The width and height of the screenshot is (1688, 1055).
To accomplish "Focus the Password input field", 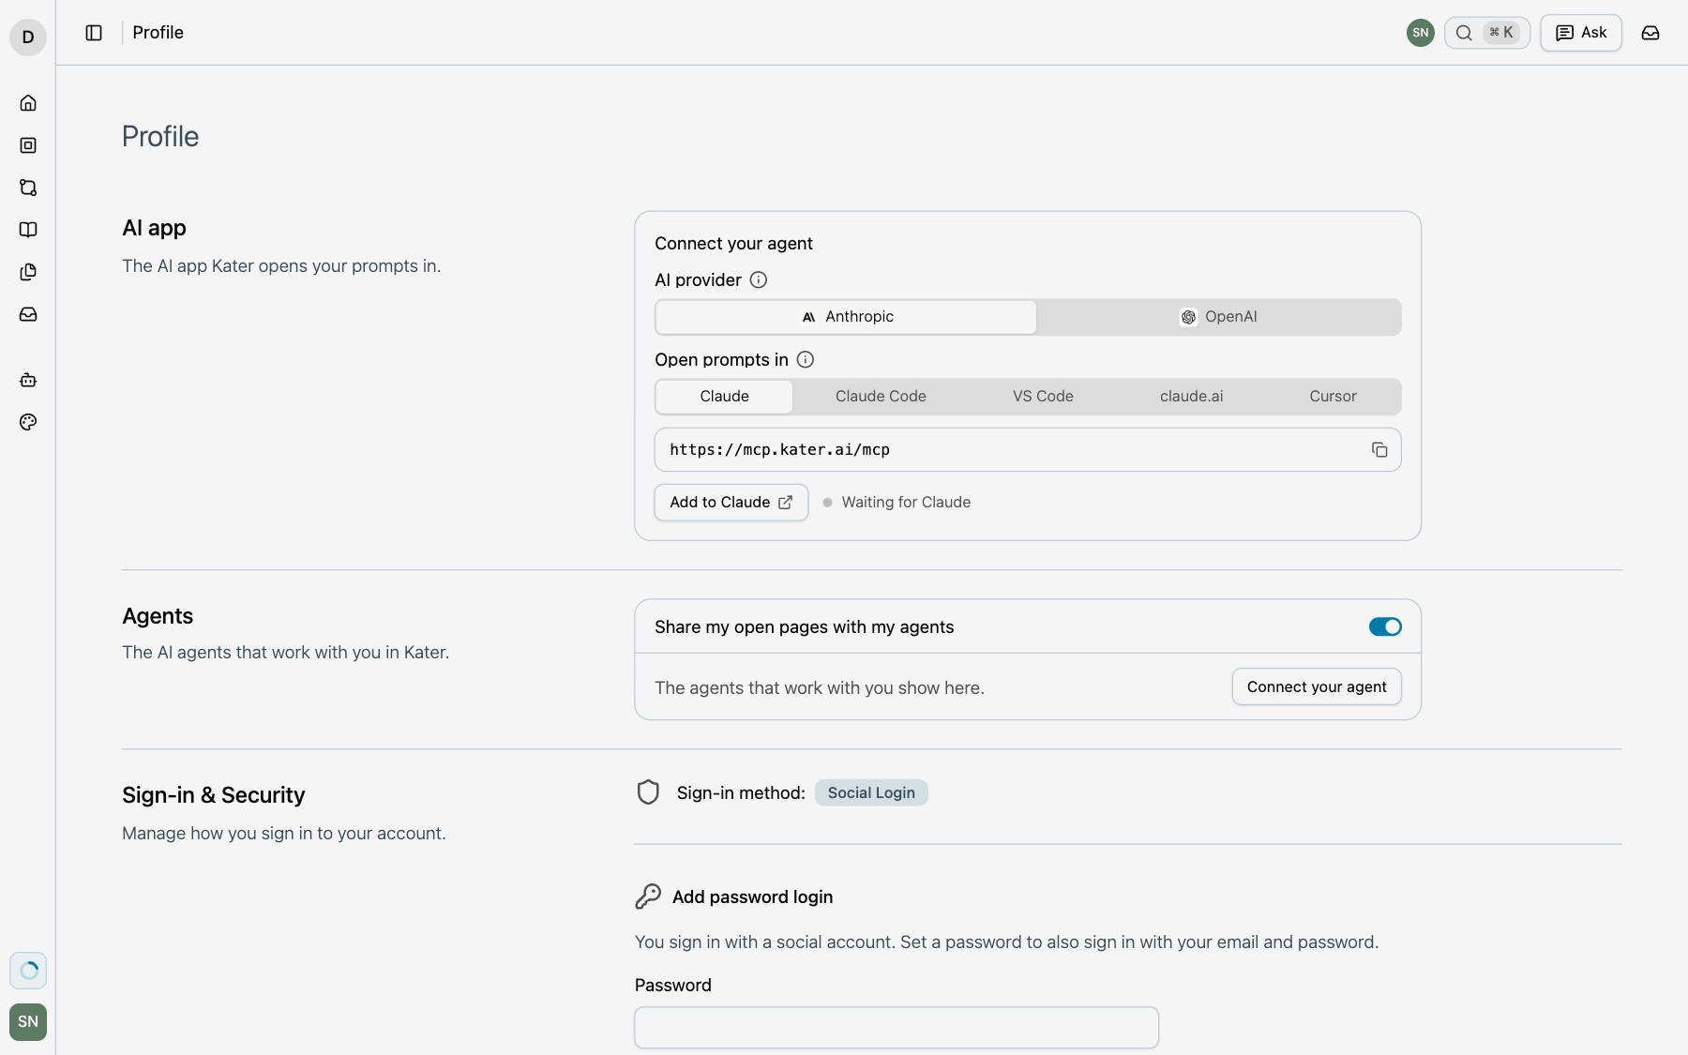I will (x=897, y=1028).
